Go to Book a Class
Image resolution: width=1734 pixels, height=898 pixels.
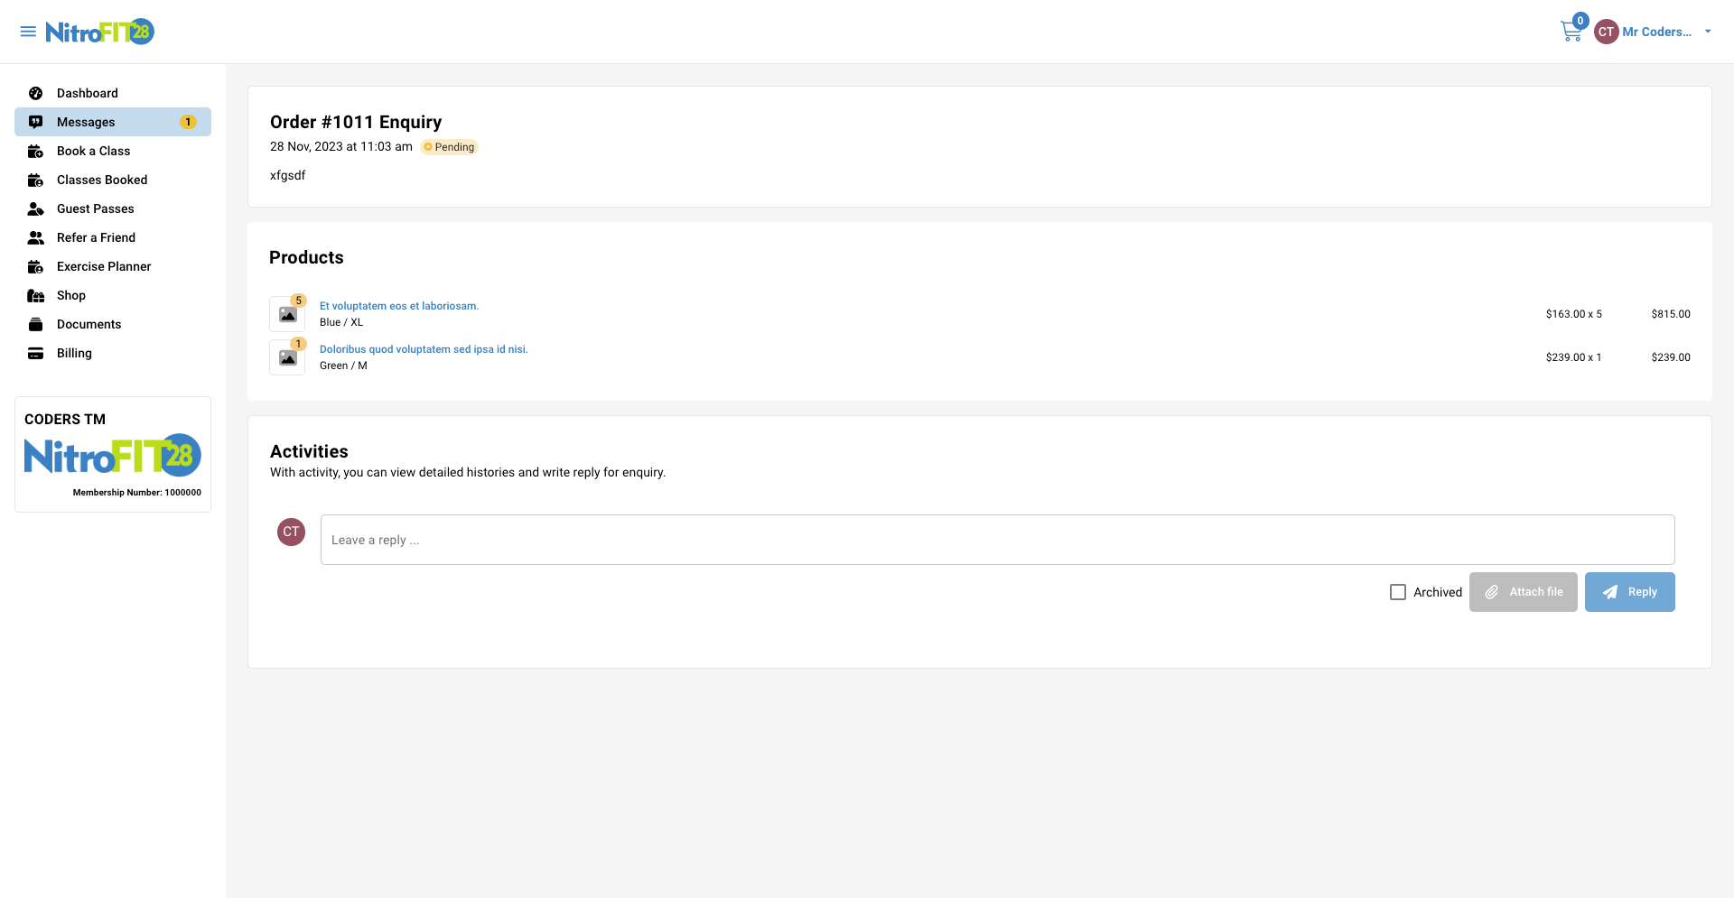93,151
